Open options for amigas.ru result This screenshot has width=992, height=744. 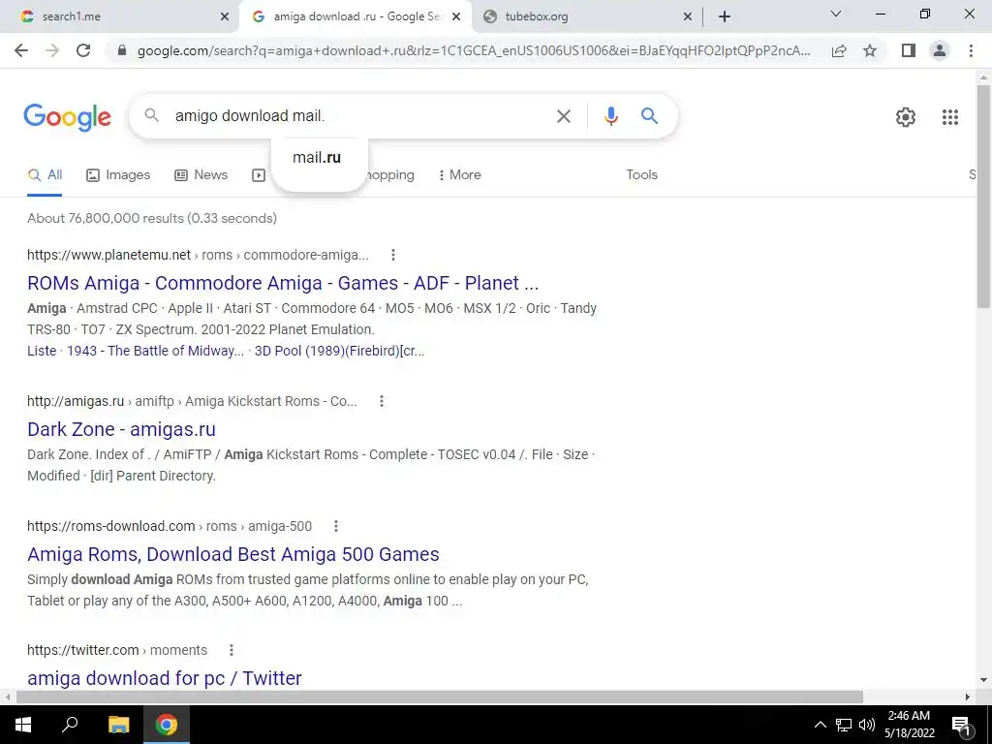[x=382, y=401]
